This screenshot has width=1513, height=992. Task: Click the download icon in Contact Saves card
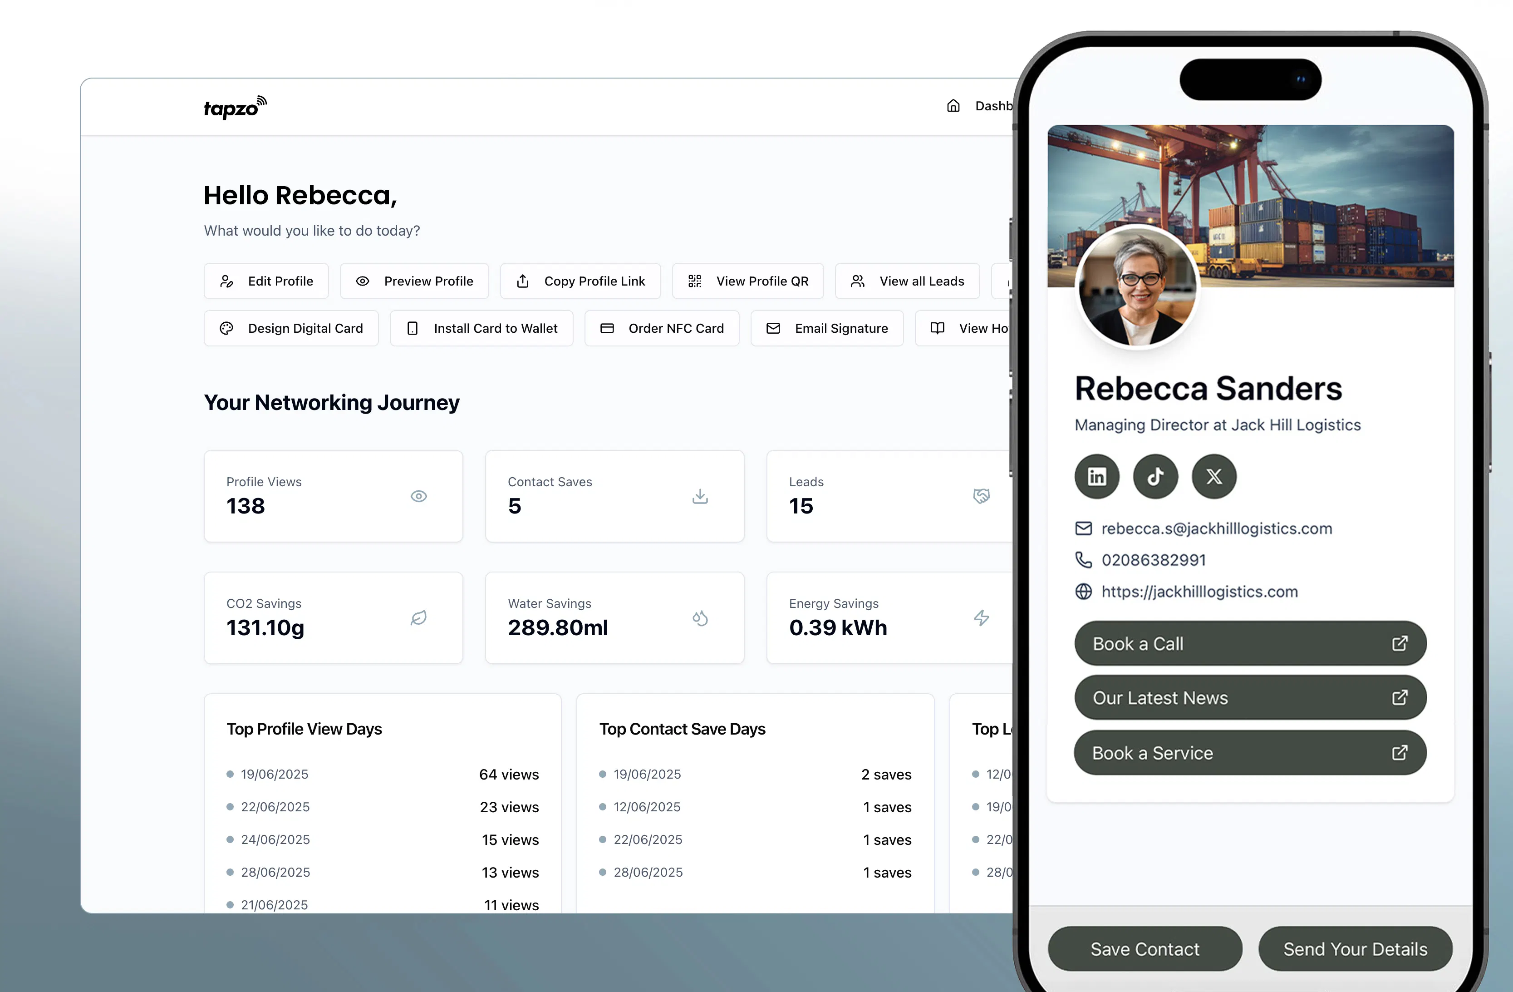tap(700, 496)
